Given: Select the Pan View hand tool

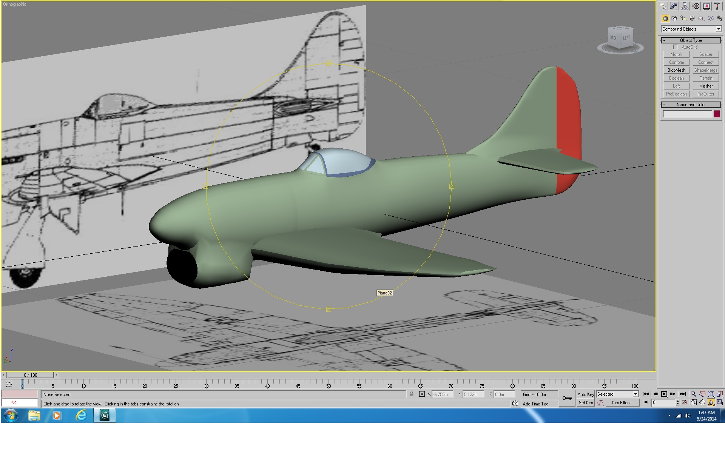Looking at the screenshot, I should [702, 403].
